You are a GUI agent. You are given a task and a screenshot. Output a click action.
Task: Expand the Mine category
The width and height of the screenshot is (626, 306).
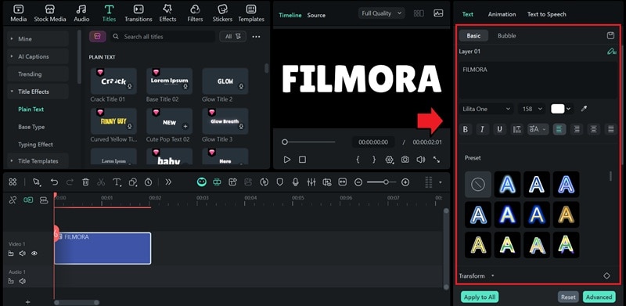(x=38, y=39)
